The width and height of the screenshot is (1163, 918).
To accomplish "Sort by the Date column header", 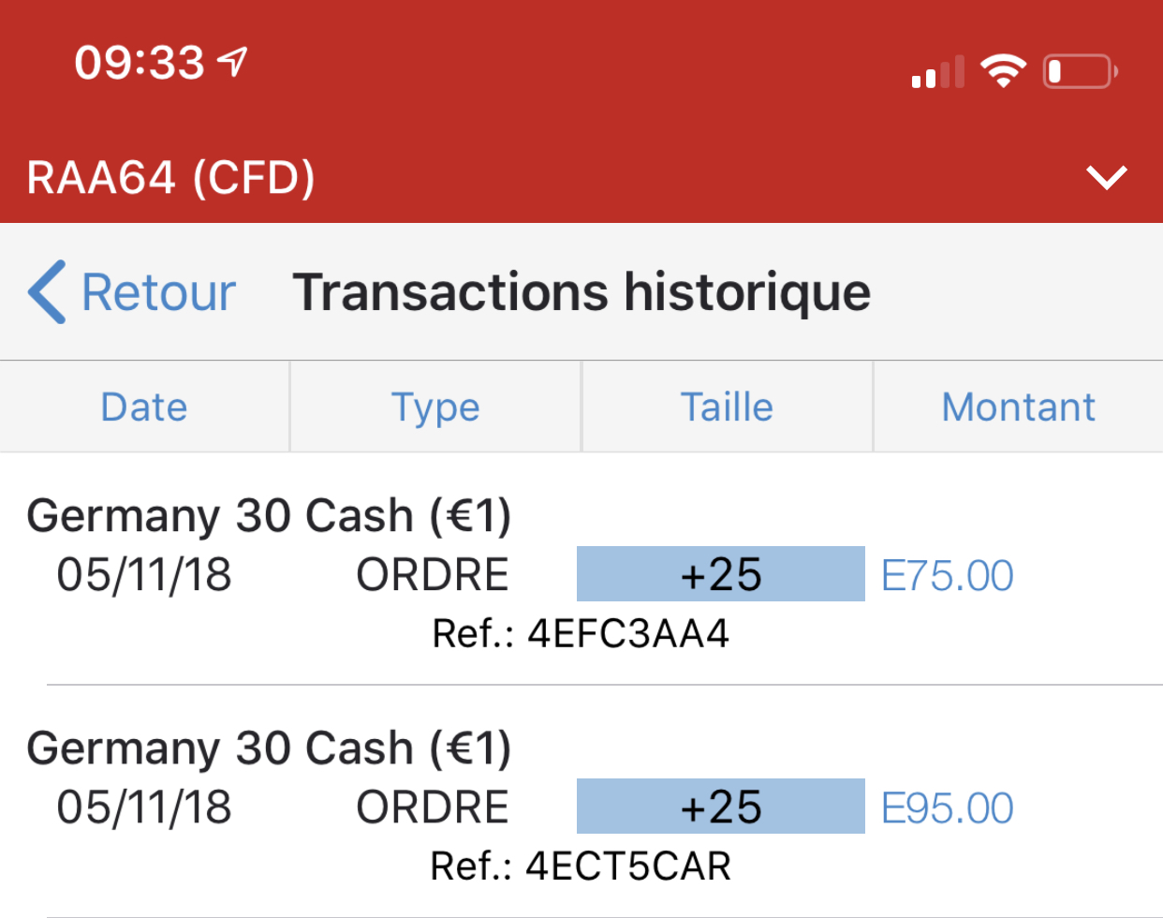I will 144,407.
